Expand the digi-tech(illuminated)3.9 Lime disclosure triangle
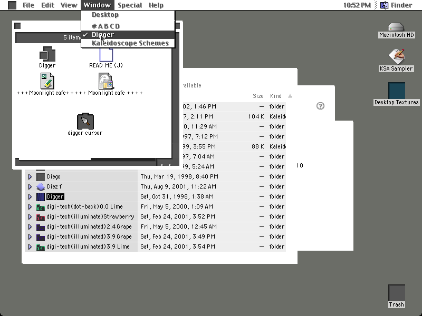 30,246
